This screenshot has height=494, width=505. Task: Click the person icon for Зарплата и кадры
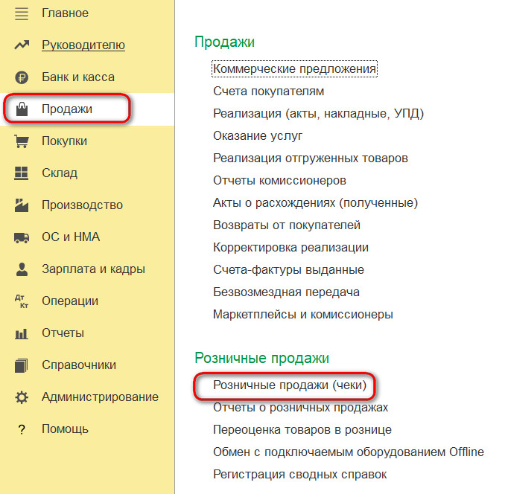point(22,269)
